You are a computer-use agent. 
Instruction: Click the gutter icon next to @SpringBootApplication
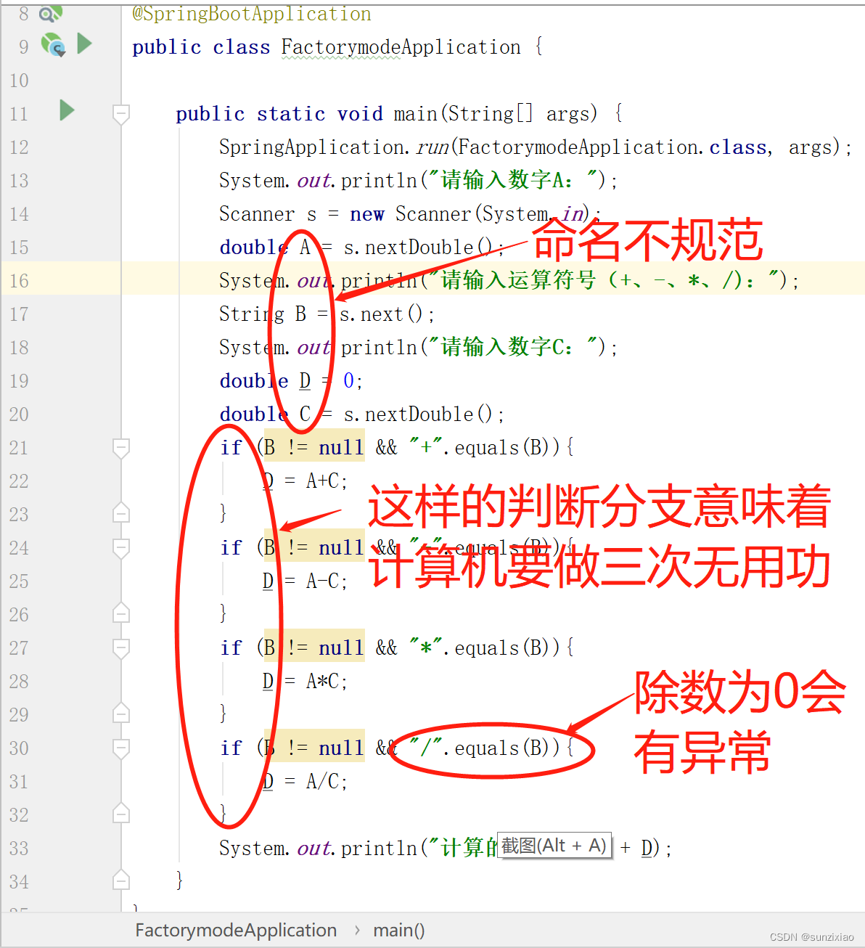[50, 13]
